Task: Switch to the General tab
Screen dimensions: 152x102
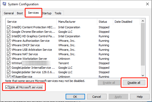Action: click(x=9, y=13)
